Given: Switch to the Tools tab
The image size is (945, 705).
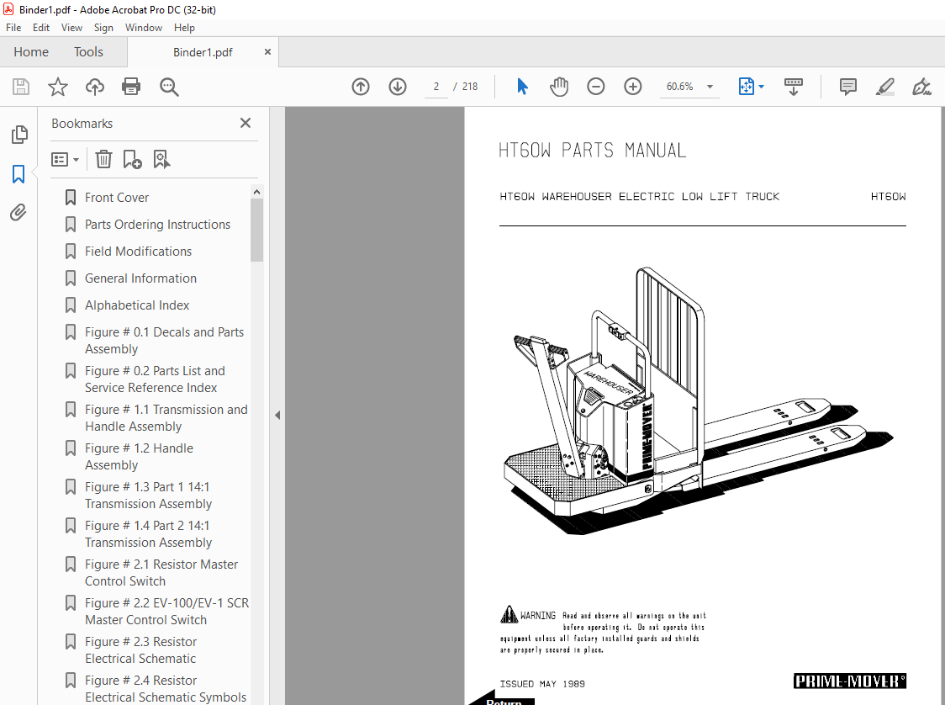Looking at the screenshot, I should (88, 52).
